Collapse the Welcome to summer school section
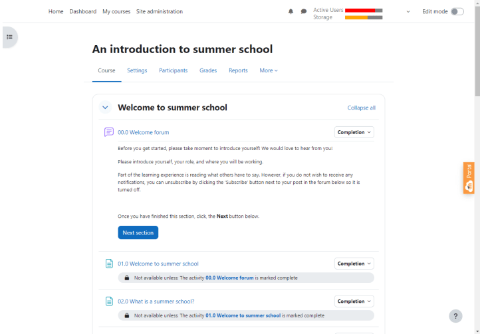This screenshot has height=334, width=480. [105, 108]
